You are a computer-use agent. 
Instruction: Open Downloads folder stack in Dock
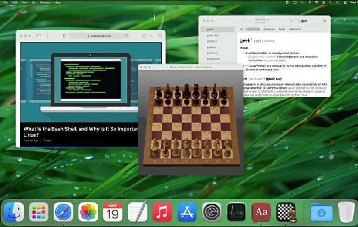(321, 212)
